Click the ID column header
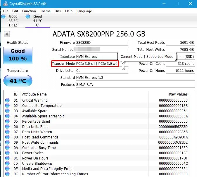This screenshot has width=197, height=177. point(15,94)
